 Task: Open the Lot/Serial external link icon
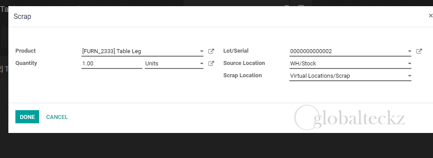(419, 51)
